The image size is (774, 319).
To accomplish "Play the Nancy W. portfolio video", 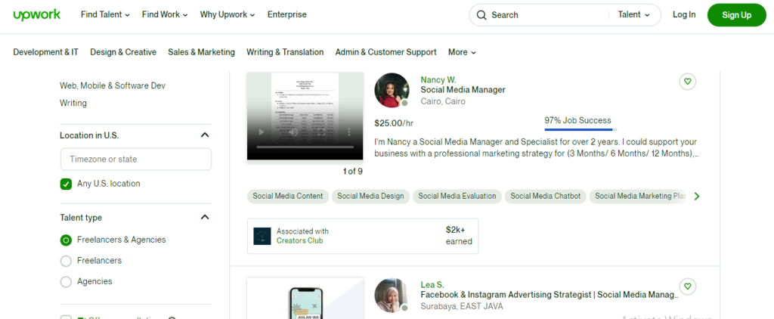I will (262, 132).
